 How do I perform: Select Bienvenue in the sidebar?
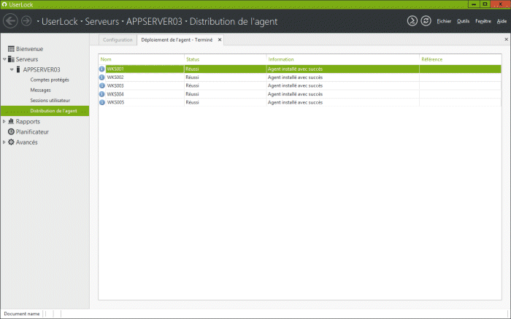click(29, 49)
